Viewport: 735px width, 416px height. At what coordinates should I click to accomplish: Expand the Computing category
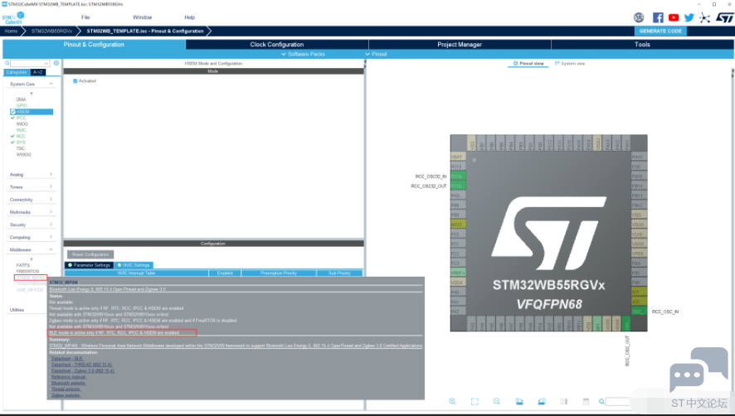(x=51, y=237)
